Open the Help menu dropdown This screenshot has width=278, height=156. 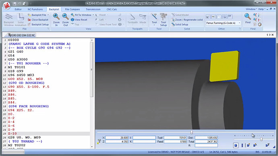(x=262, y=9)
